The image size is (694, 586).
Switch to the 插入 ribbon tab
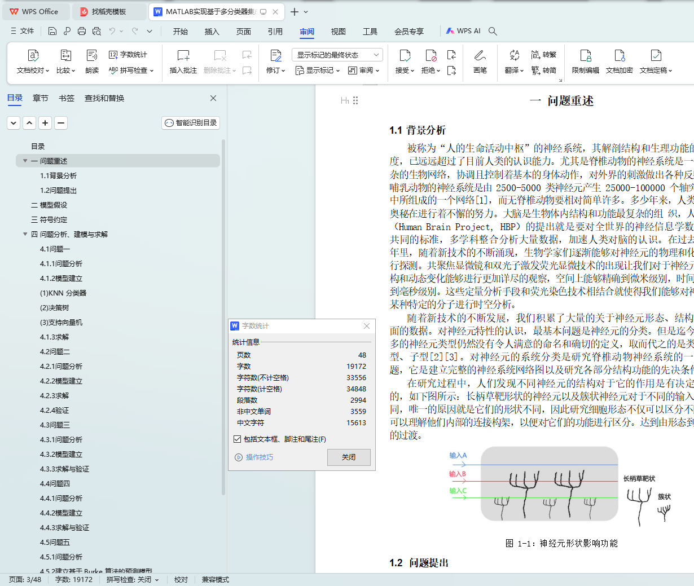[x=212, y=32]
